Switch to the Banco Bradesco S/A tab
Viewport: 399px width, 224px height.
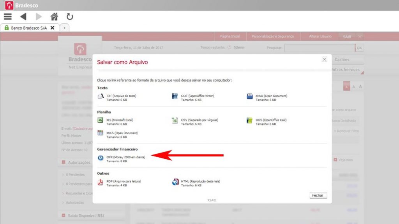pos(28,28)
